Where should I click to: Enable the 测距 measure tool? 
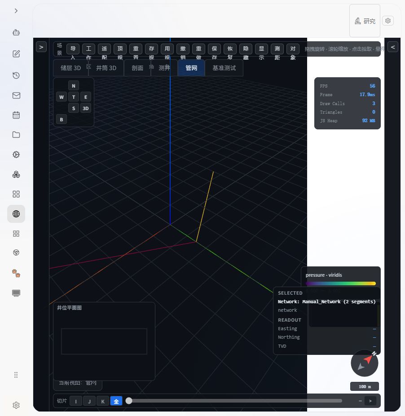coord(277,49)
